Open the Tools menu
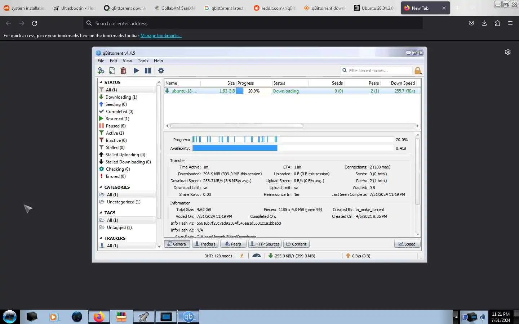This screenshot has width=519, height=324. coord(143,61)
